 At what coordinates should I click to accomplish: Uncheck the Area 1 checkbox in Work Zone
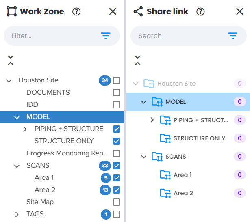coord(116,178)
